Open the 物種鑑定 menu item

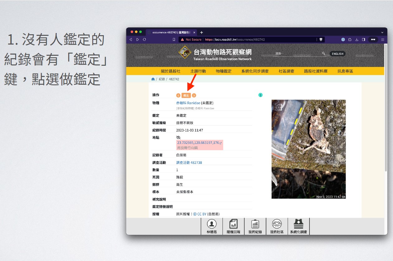point(223,71)
